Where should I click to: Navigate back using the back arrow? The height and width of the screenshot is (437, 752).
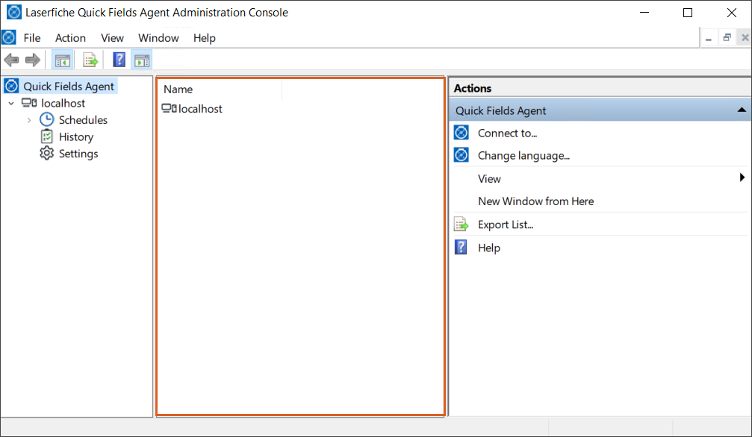point(12,60)
